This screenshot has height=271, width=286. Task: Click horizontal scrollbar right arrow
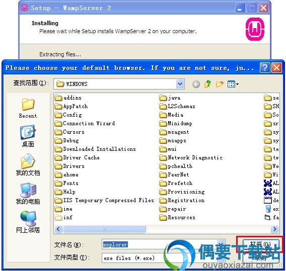coord(275,229)
